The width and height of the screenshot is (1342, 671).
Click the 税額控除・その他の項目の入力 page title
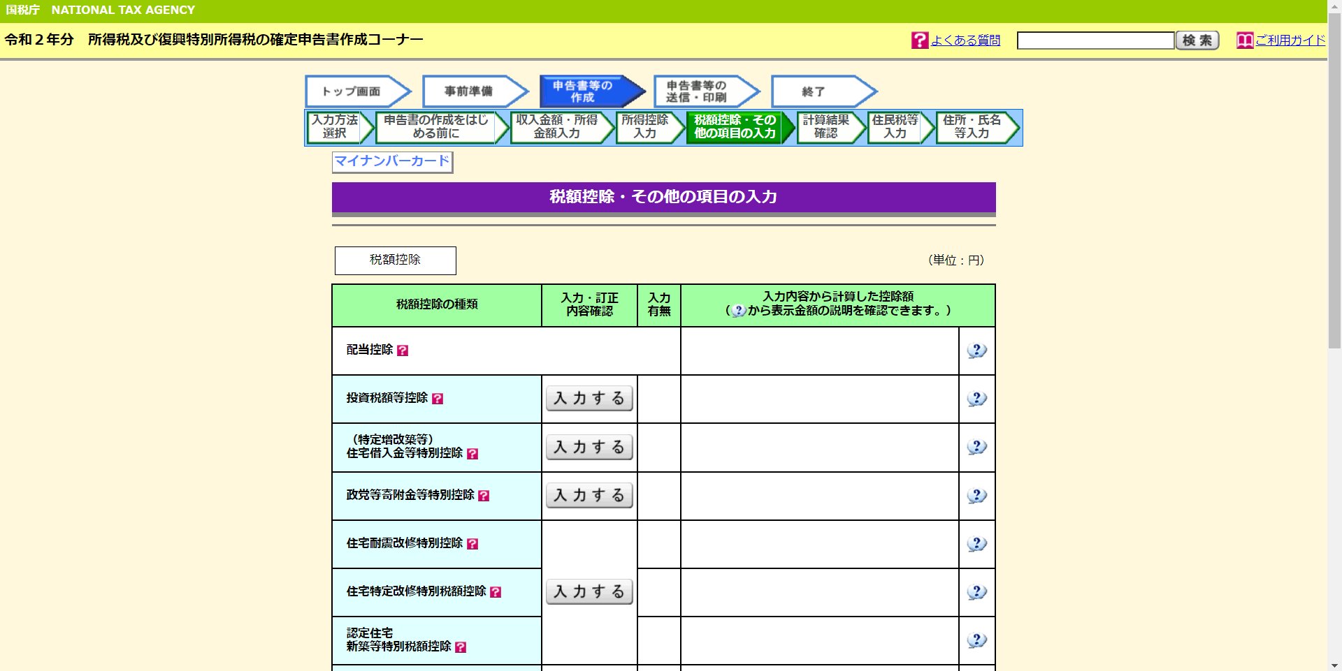tap(663, 198)
